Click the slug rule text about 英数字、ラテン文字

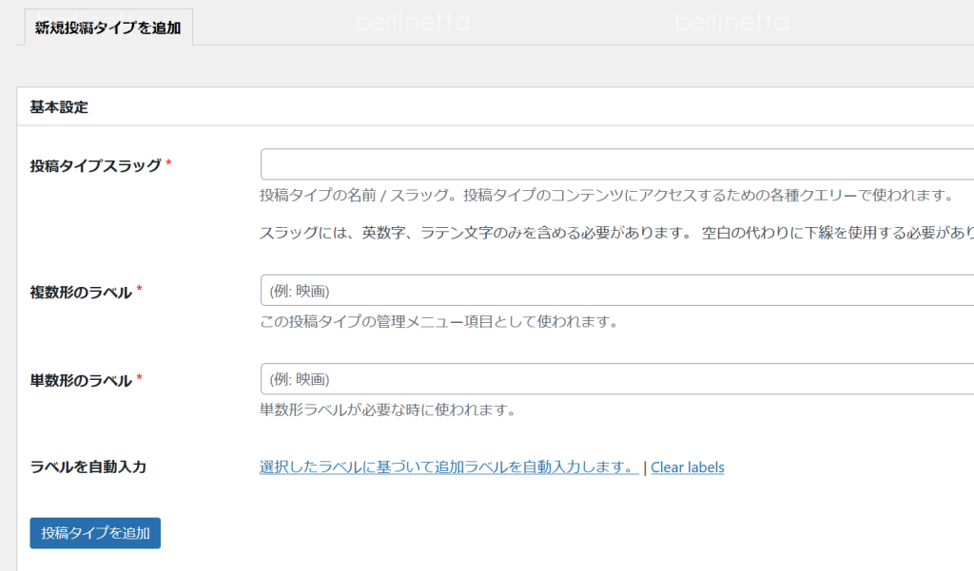coord(616,234)
